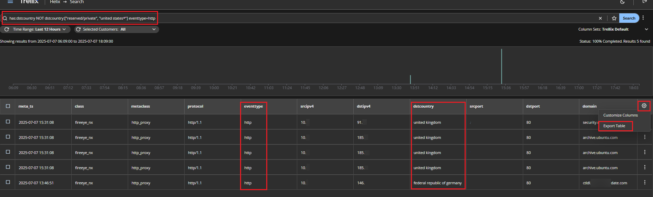Sort by eventtype column header
The width and height of the screenshot is (653, 197).
pos(253,106)
